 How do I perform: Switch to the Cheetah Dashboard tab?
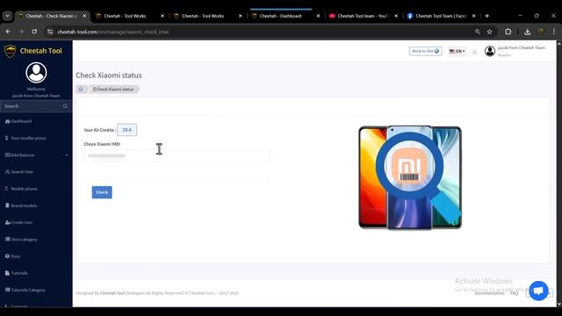[x=280, y=16]
